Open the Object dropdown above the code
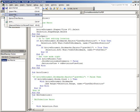 (x=81, y=12)
